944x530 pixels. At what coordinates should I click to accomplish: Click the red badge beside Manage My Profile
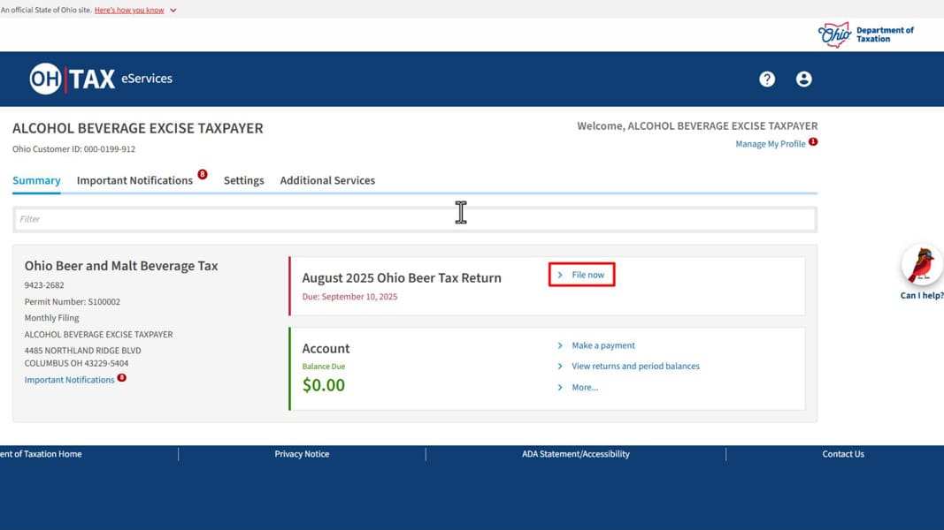coord(813,141)
